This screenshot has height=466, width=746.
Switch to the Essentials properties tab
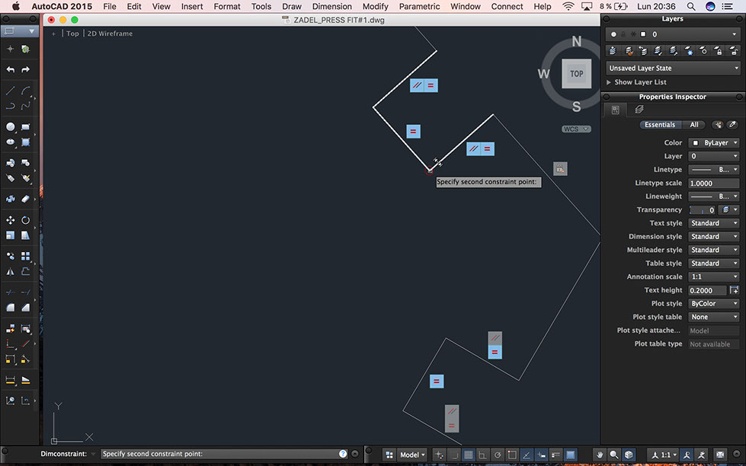659,125
